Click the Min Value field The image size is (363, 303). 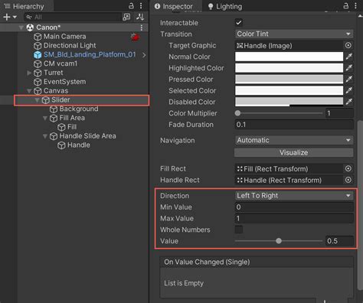[294, 207]
